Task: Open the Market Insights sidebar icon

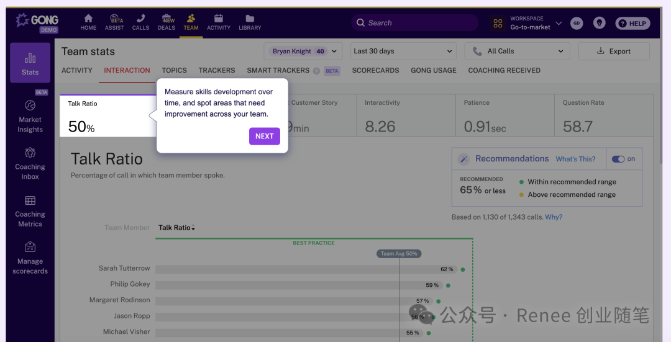Action: point(30,105)
